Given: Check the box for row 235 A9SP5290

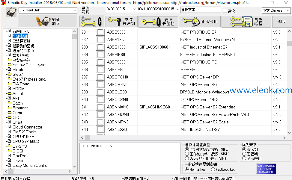Looking at the screenshot, I should [x=100, y=62].
